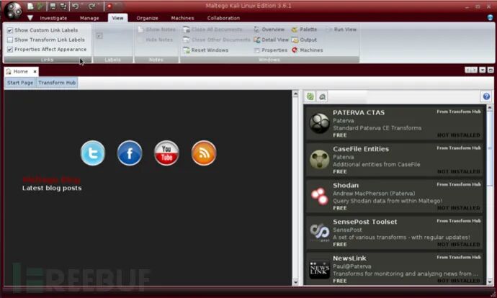Close the Home tab

[x=35, y=71]
